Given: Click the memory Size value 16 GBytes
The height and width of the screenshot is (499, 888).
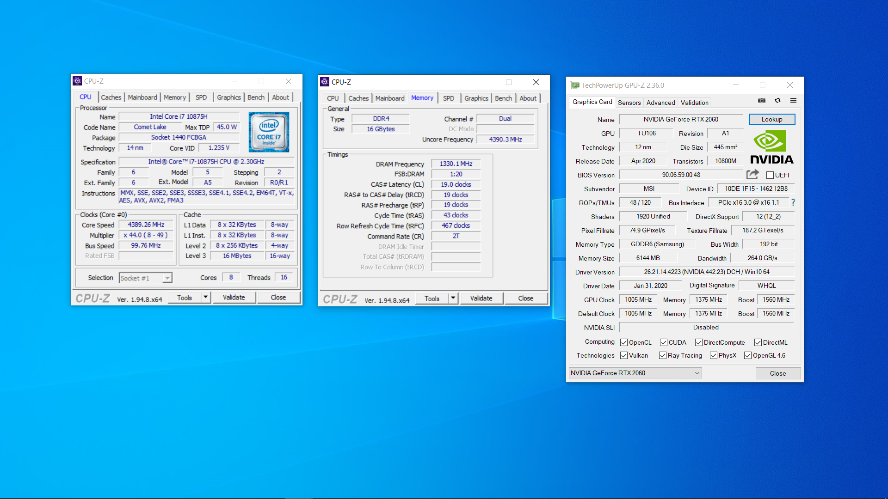Looking at the screenshot, I should click(381, 129).
